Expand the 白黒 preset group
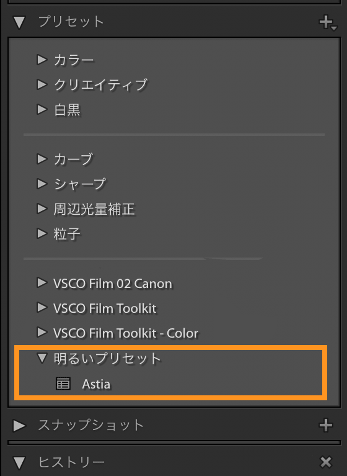Screen dimensions: 347x476 pos(42,109)
